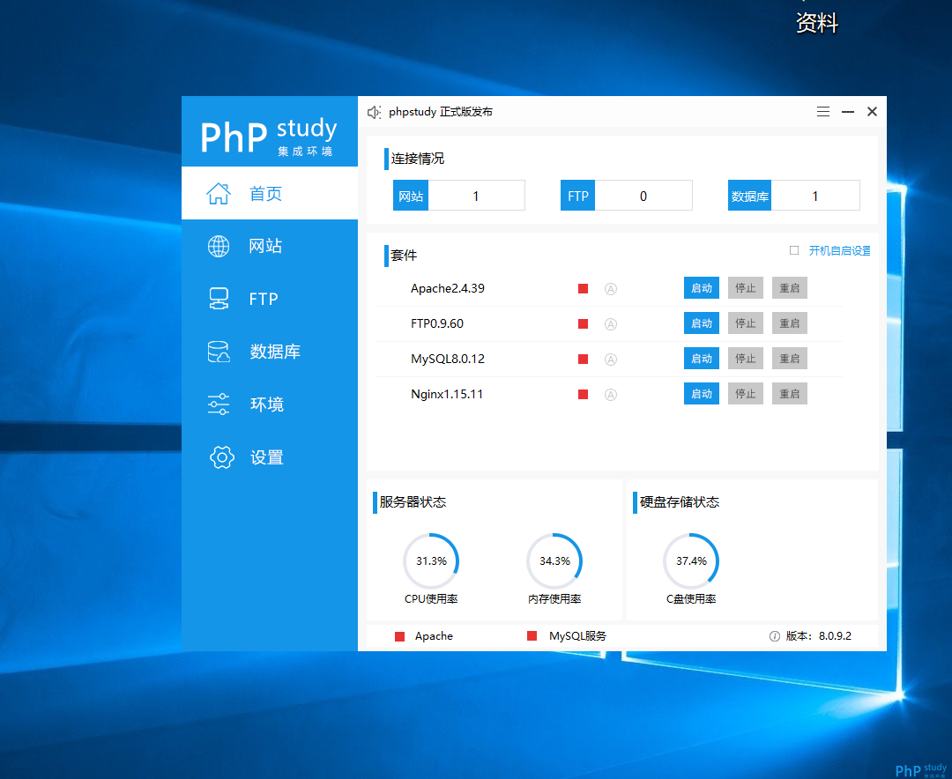
Task: Open the 数据库 section
Action: pos(270,352)
